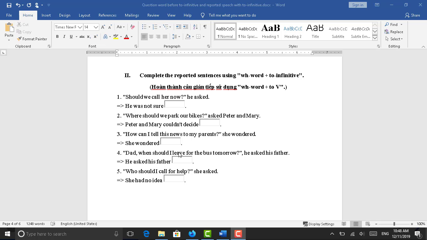Click the Center alignment icon

(x=151, y=37)
